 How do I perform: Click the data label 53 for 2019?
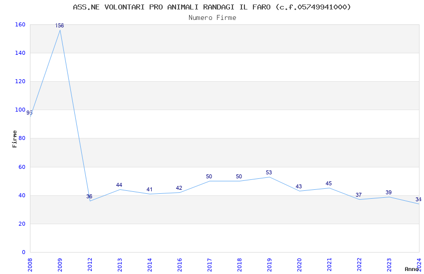pos(269,172)
